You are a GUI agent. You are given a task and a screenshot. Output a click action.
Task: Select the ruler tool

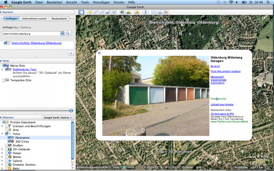click(146, 12)
